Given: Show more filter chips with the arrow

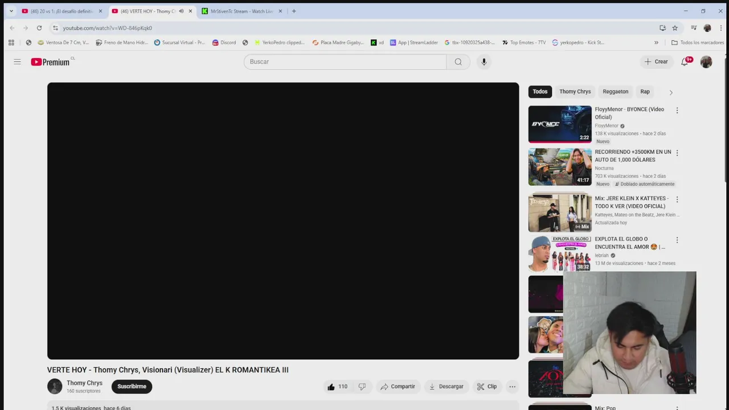Looking at the screenshot, I should tap(670, 92).
